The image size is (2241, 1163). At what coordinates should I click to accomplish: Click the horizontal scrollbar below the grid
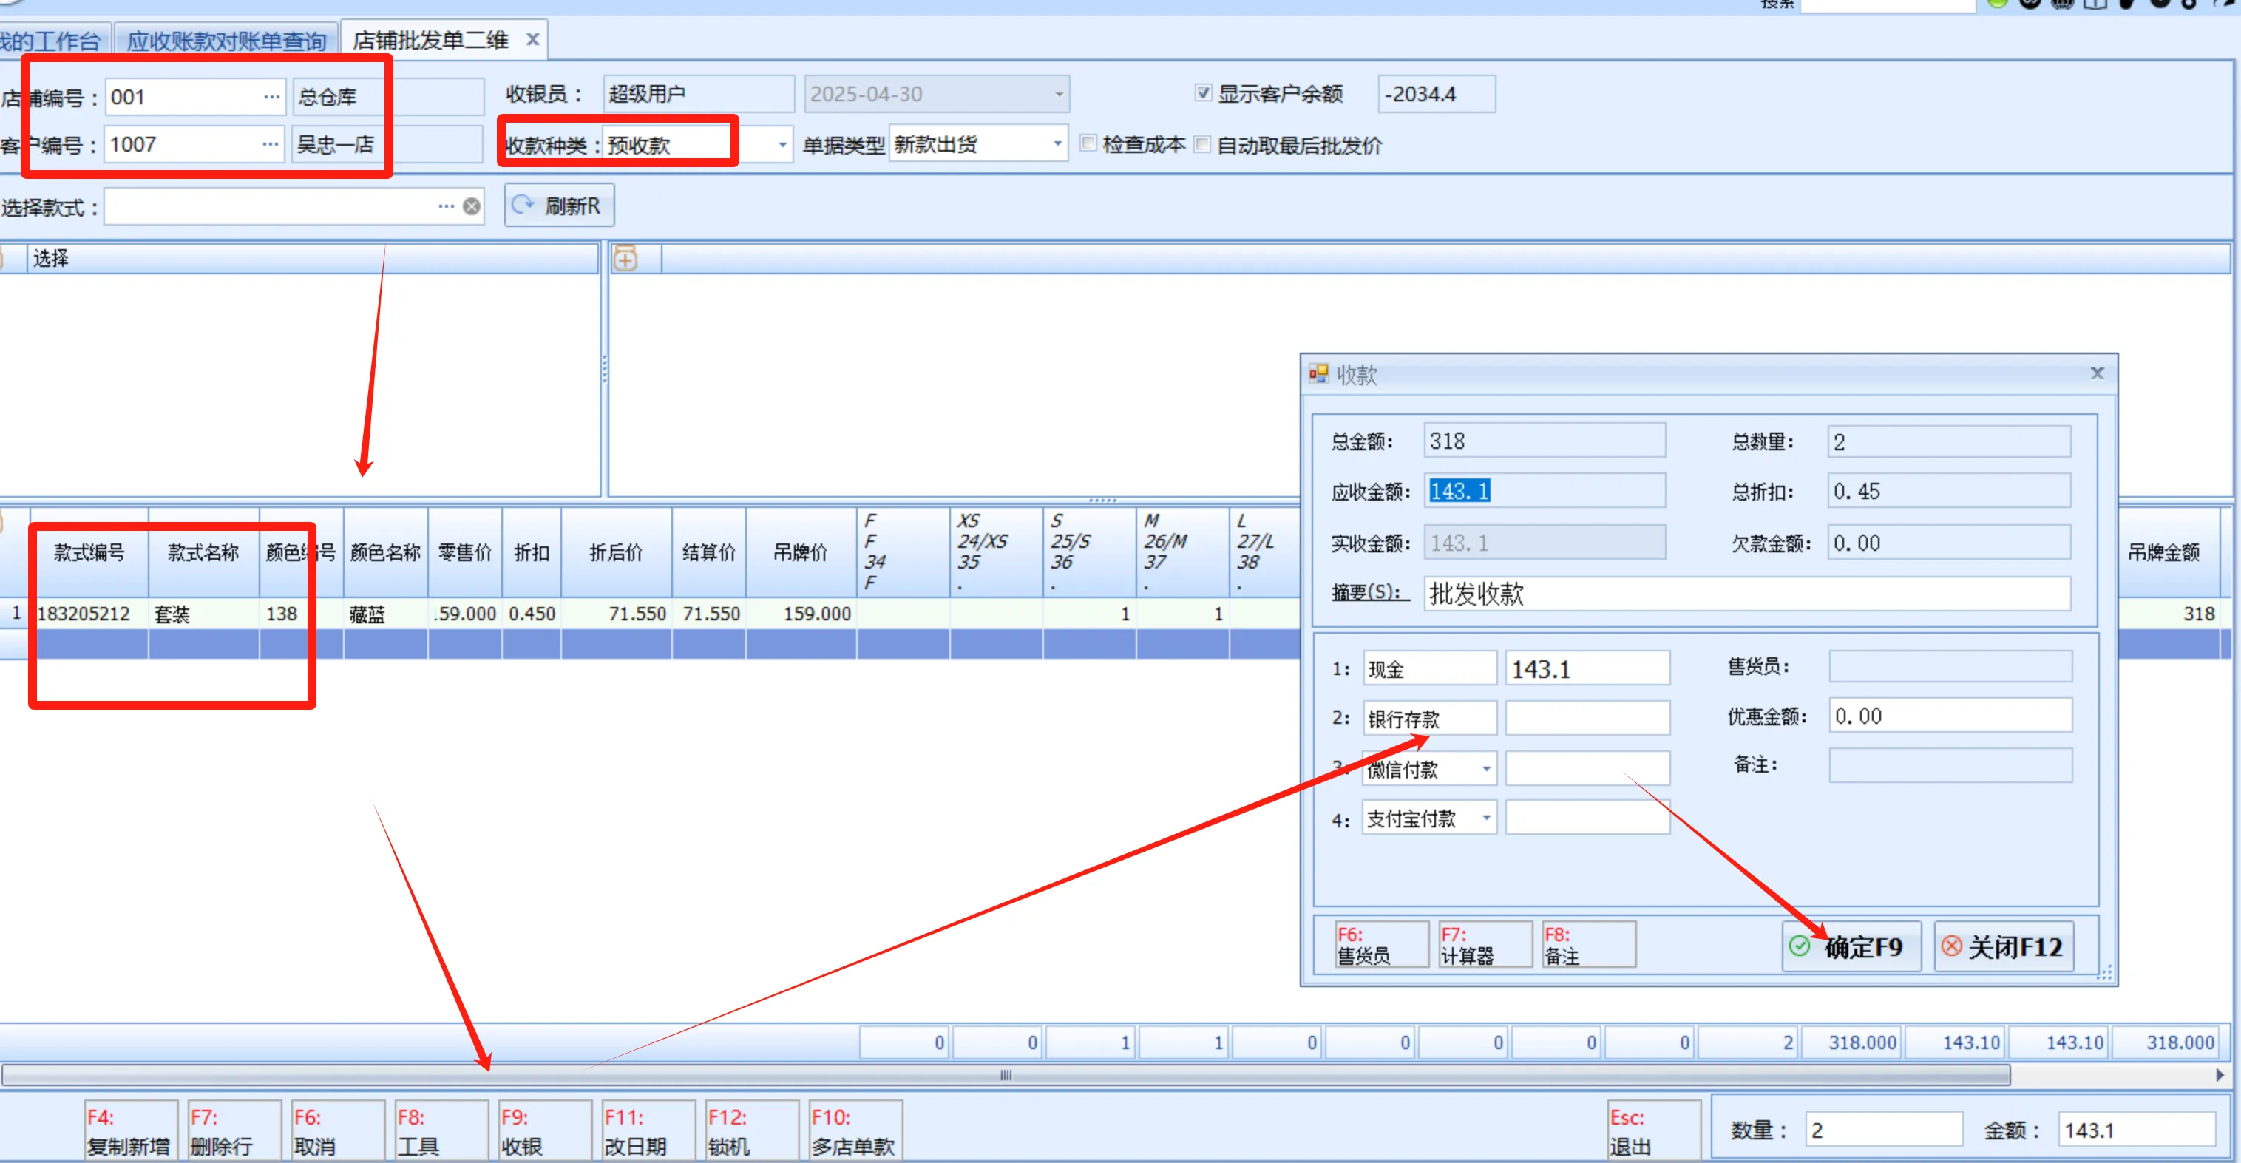1005,1075
